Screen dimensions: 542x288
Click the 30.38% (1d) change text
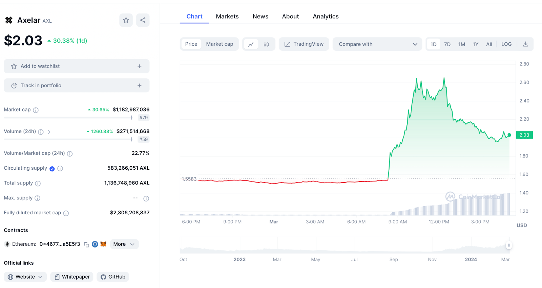pyautogui.click(x=70, y=41)
